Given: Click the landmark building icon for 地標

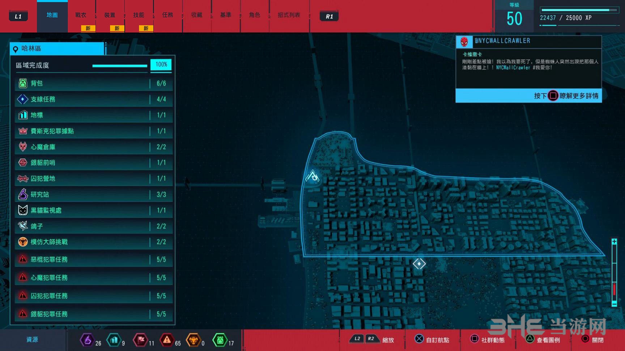Looking at the screenshot, I should pos(23,115).
